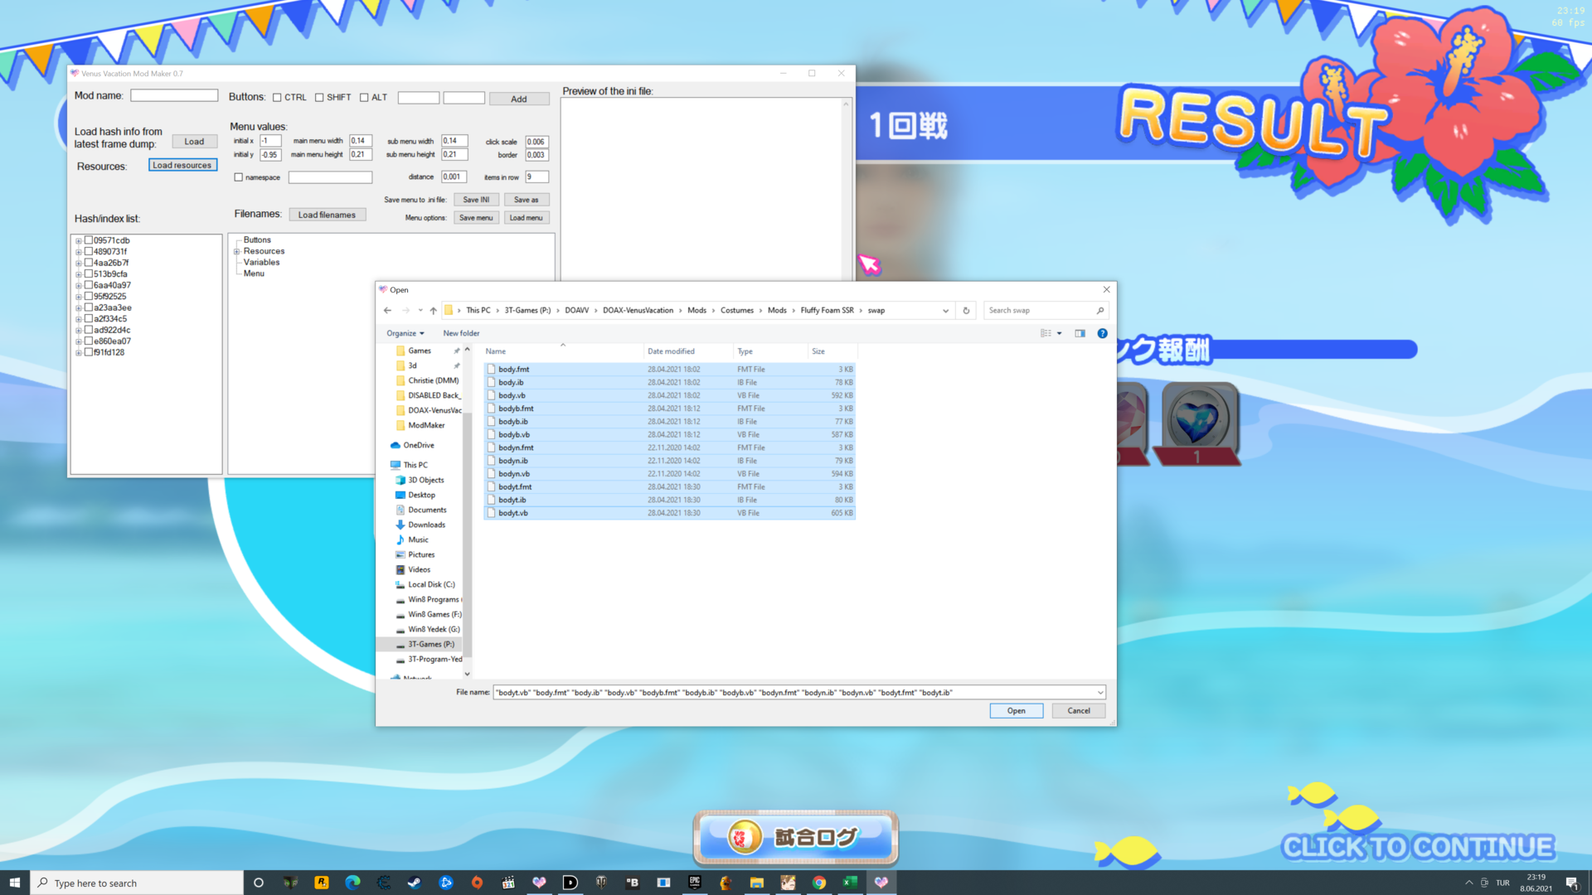
Task: Open 3D Objects in sidebar
Action: click(x=420, y=480)
